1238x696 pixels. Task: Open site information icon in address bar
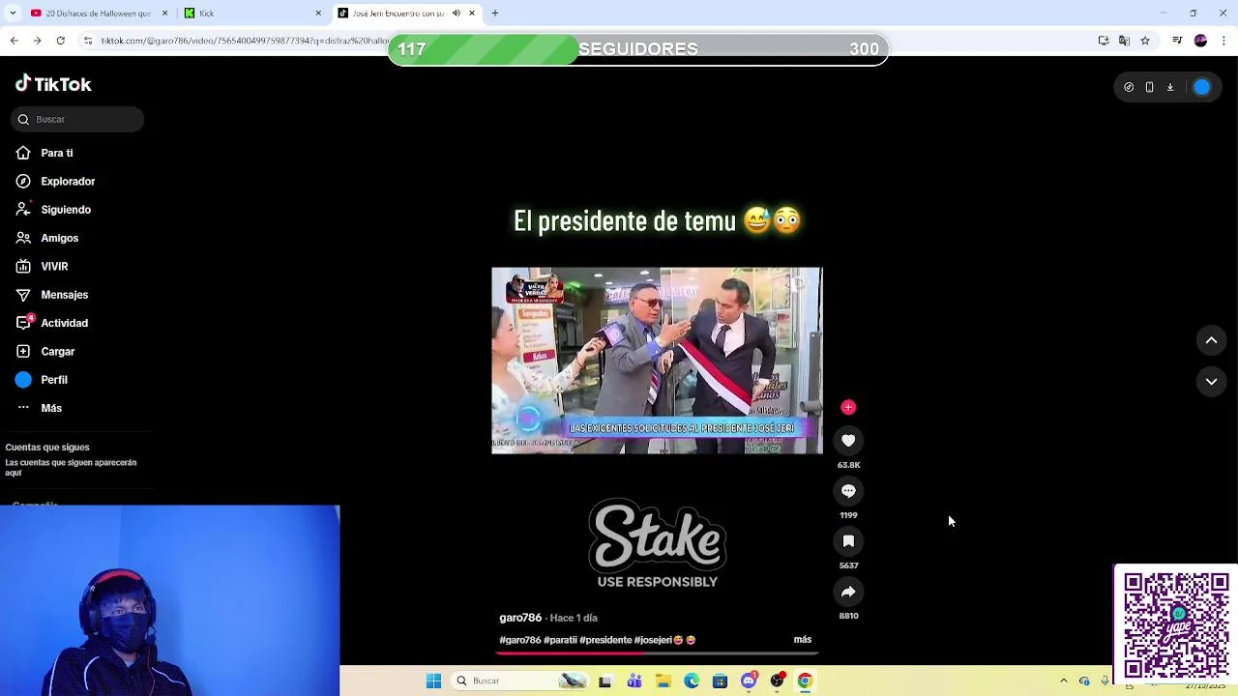point(88,41)
